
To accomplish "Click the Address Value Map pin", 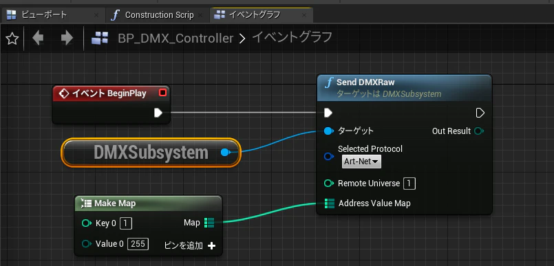I will coord(329,203).
